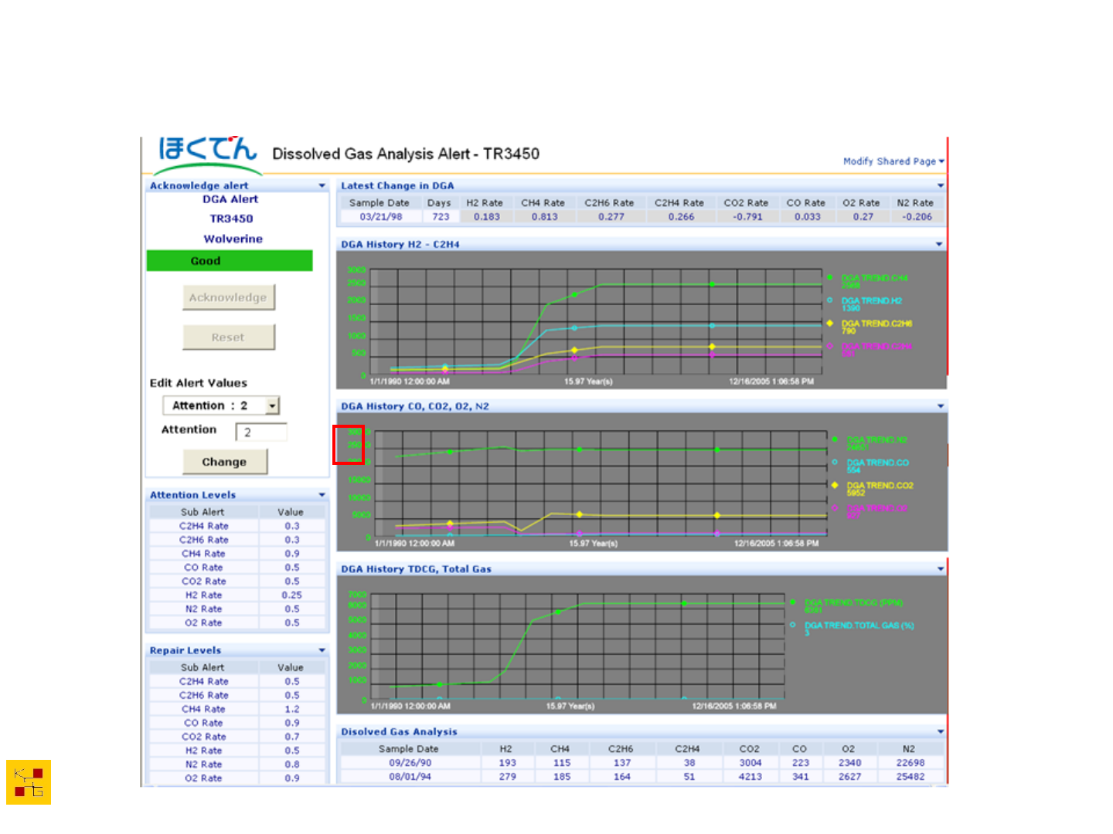Image resolution: width=1113 pixels, height=834 pixels.
Task: Click the green DGA TREND.CH4 legend marker
Action: [829, 277]
